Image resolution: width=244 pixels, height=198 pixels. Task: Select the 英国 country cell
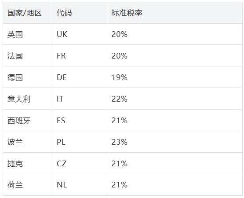click(x=28, y=34)
